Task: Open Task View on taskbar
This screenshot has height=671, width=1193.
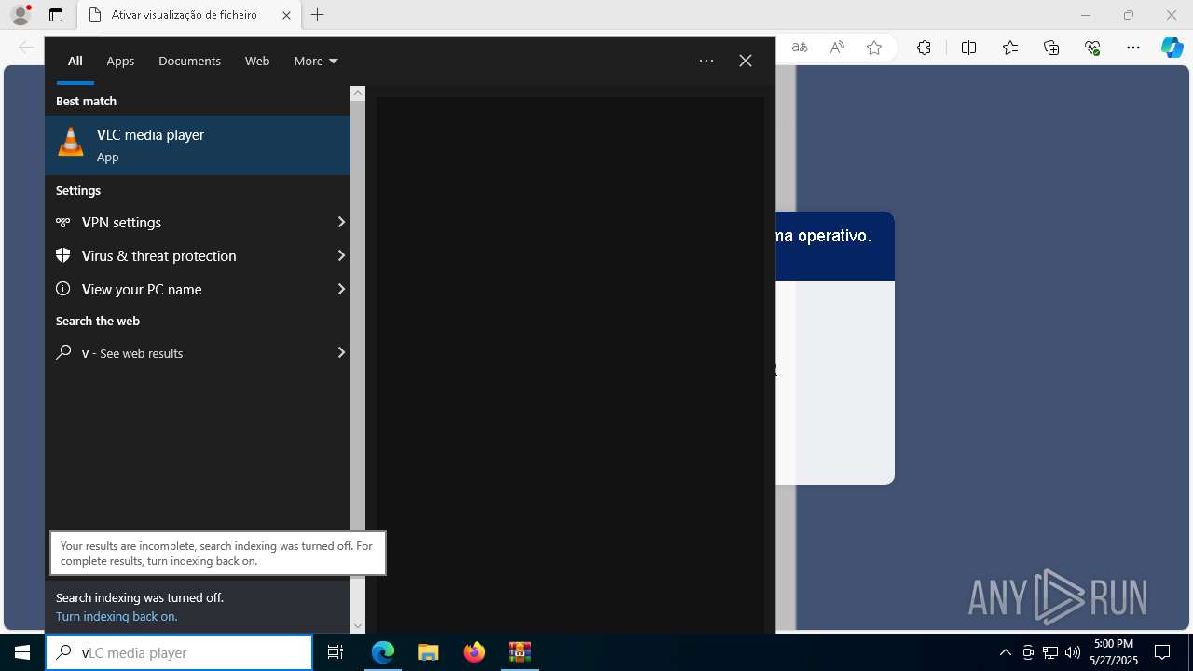Action: pos(336,652)
